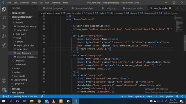Collapse the models folder
The image size is (186, 104).
[19, 23]
